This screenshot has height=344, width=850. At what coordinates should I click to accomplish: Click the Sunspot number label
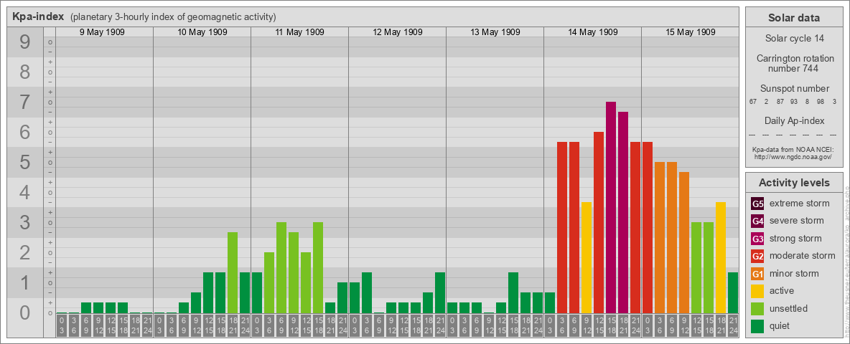pyautogui.click(x=793, y=89)
